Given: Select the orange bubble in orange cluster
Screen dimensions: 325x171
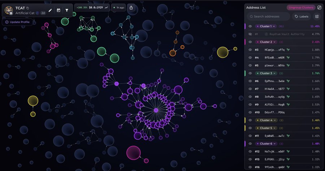Looking at the screenshot, I should [x=173, y=53].
